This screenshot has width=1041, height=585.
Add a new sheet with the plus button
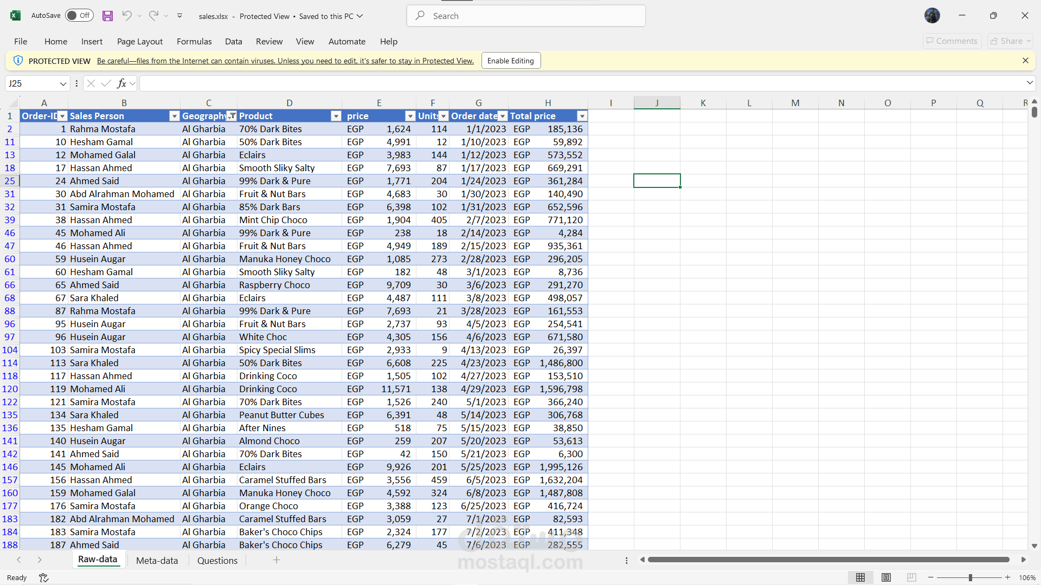[277, 560]
